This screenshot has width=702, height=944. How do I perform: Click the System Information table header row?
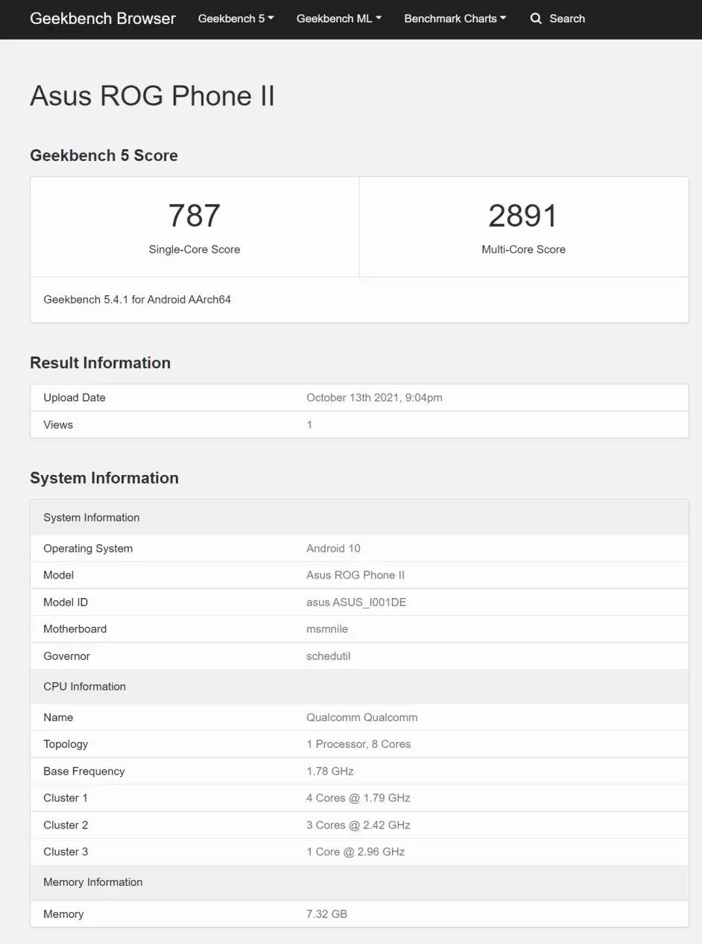click(x=359, y=517)
